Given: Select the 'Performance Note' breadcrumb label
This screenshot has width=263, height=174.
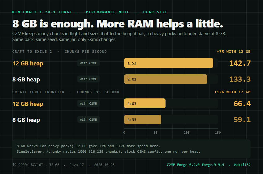Looking at the screenshot, I should click(x=107, y=12).
